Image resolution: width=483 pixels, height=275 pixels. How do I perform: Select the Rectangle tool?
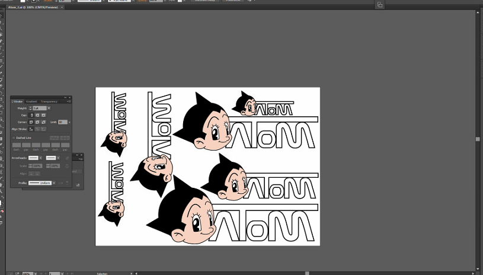1,60
